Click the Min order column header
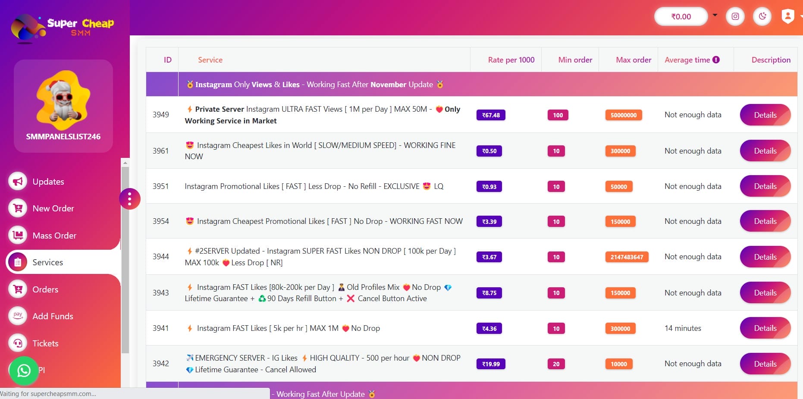 tap(575, 60)
